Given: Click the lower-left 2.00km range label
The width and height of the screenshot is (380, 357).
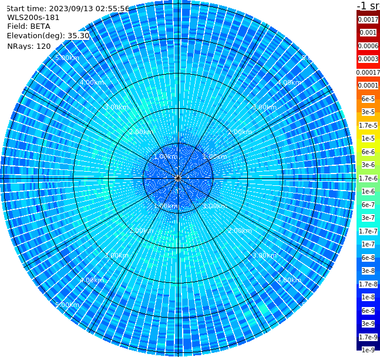Looking at the screenshot, I should pos(142,231).
